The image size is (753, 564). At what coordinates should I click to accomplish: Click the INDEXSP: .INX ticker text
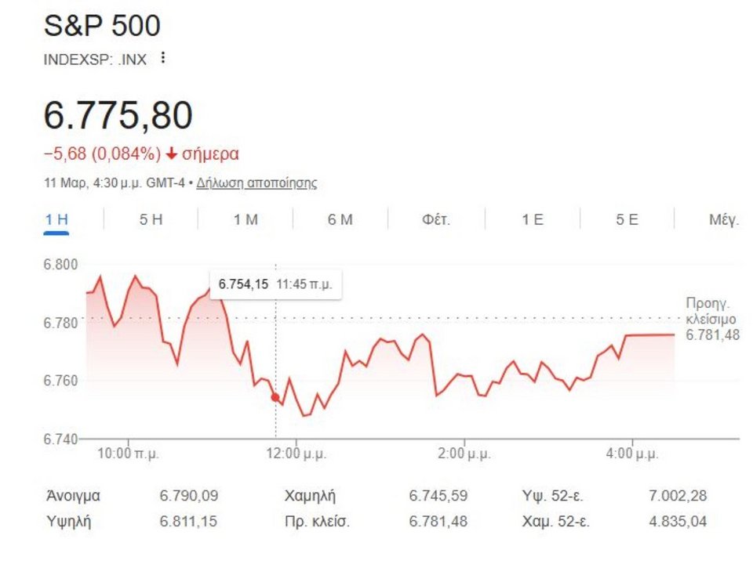click(x=95, y=59)
